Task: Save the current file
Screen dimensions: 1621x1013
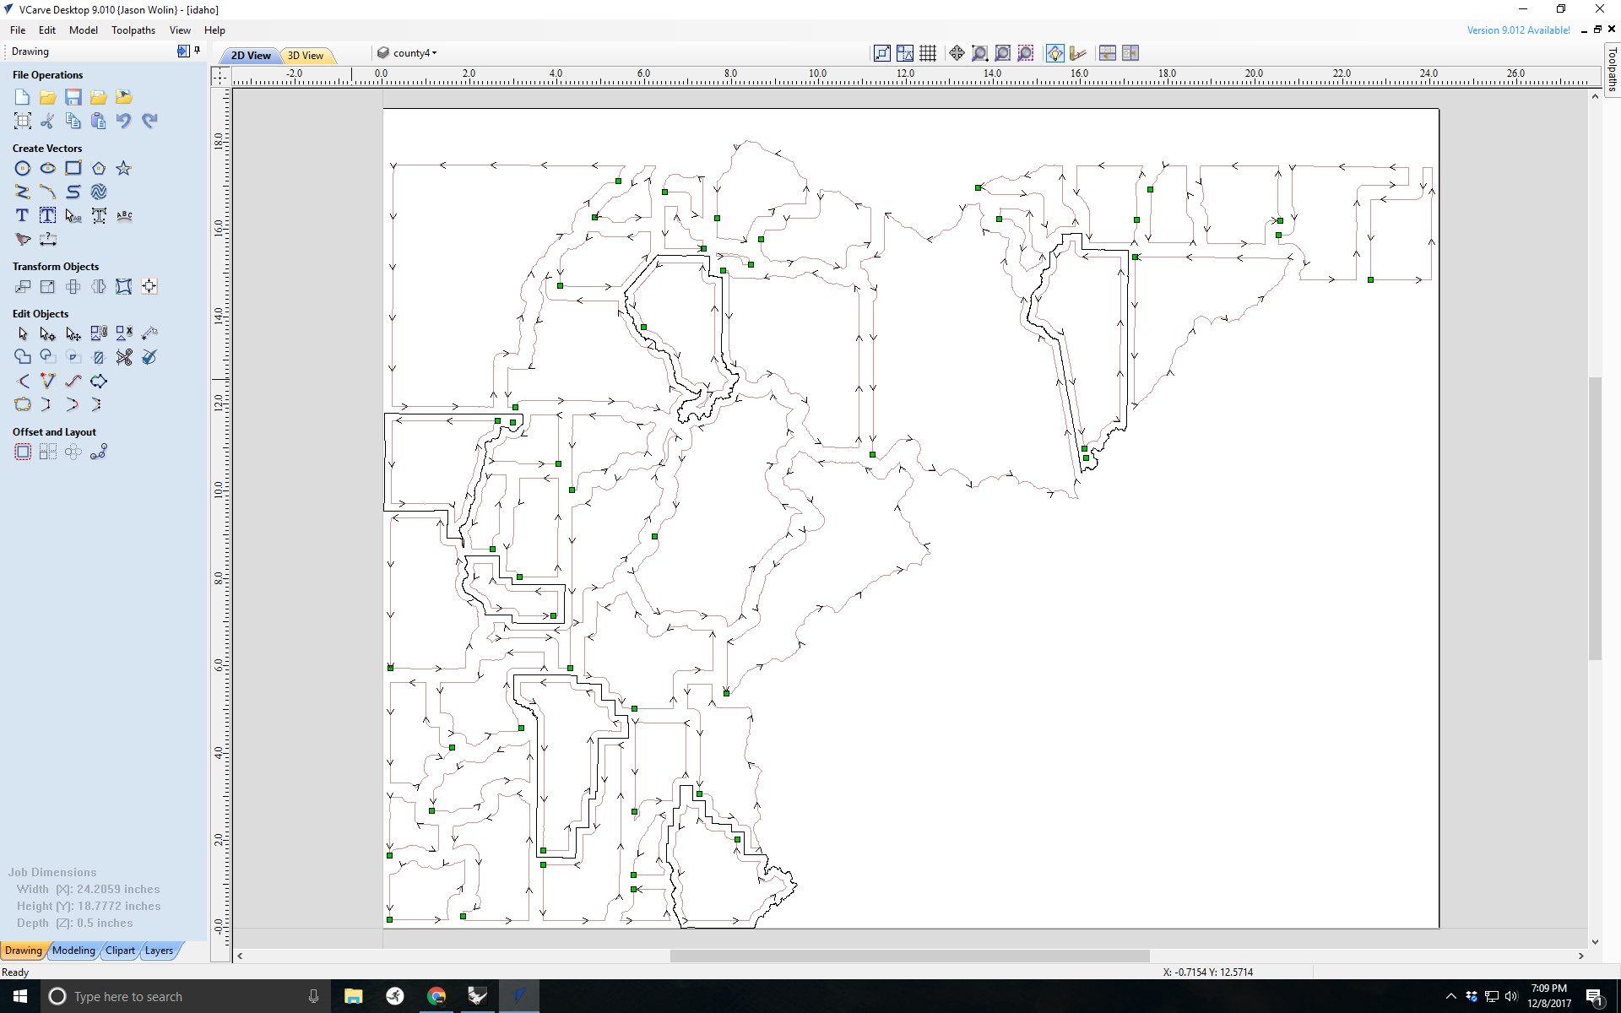Action: click(x=73, y=97)
